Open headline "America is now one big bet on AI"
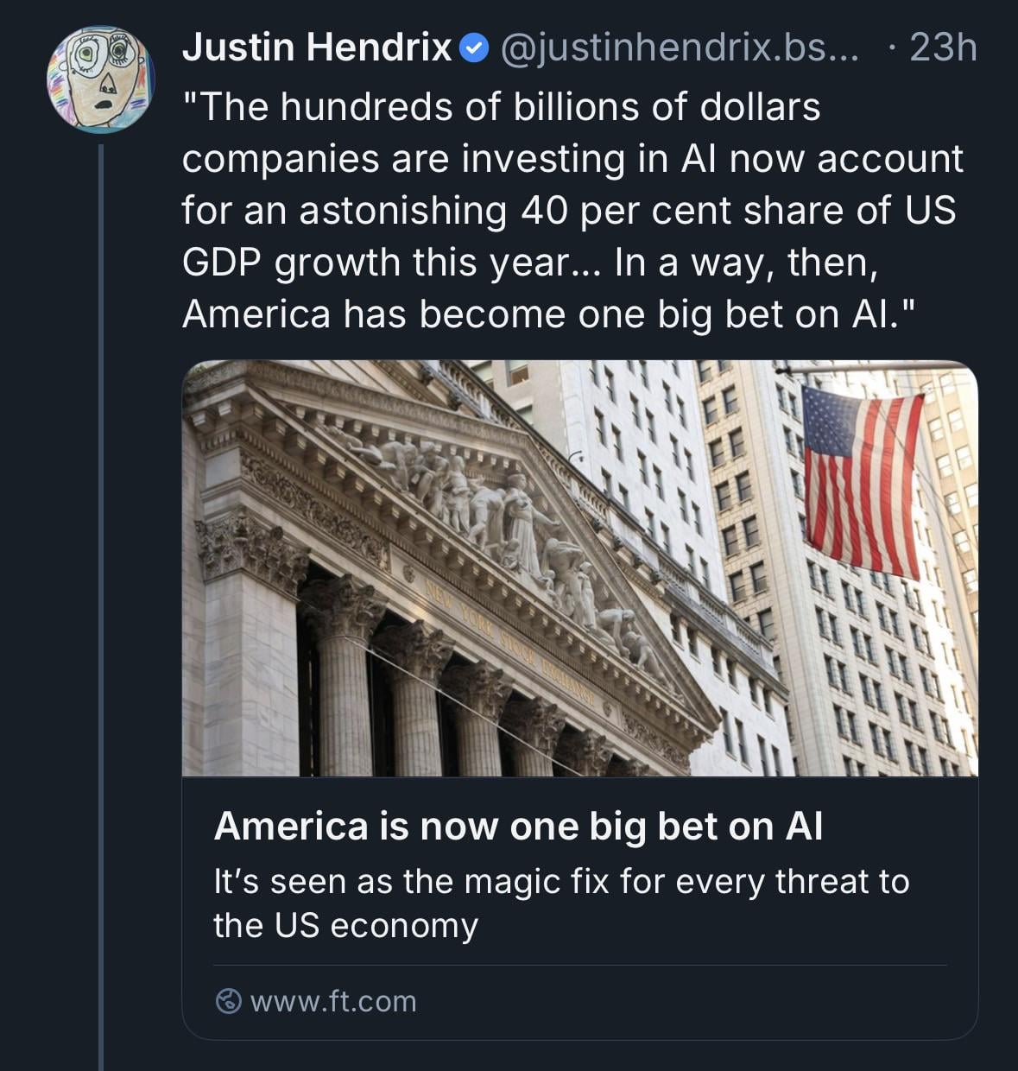Image resolution: width=1018 pixels, height=1071 pixels. pyautogui.click(x=518, y=826)
